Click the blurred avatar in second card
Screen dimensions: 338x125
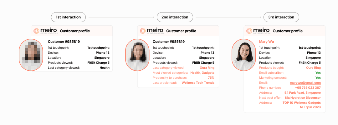(138, 55)
